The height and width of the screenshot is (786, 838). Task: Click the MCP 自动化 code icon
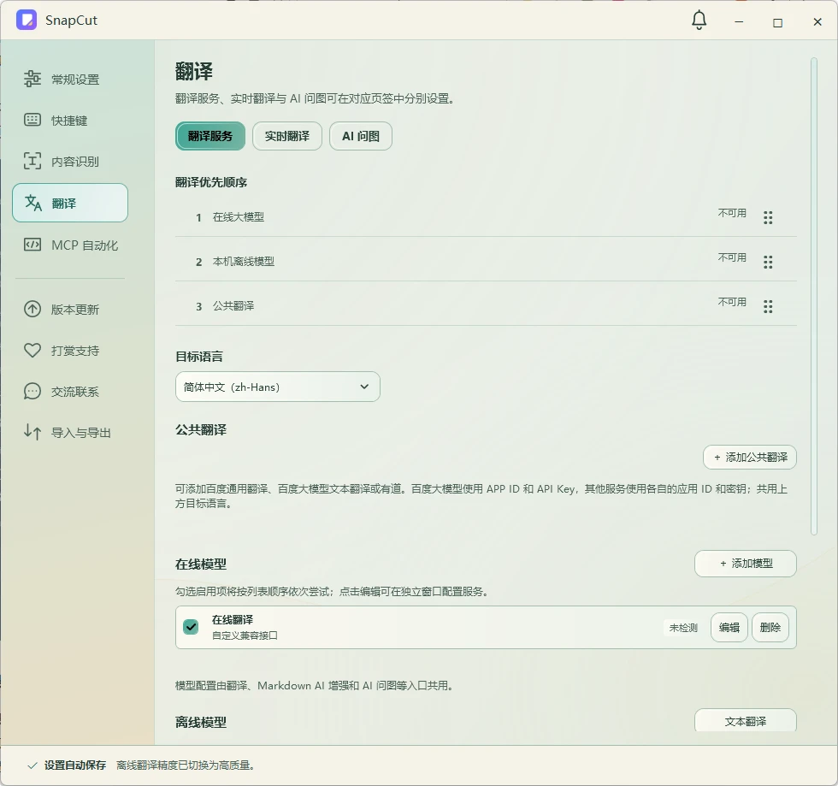32,245
